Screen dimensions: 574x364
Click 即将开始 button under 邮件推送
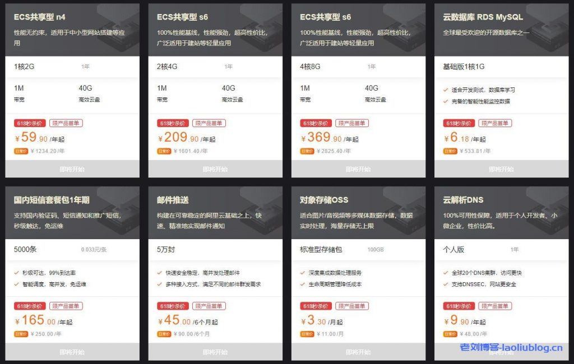[x=215, y=352]
